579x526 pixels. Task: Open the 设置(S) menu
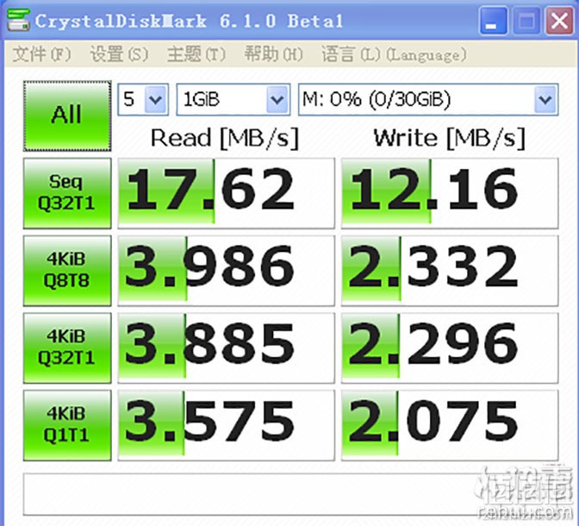point(119,54)
